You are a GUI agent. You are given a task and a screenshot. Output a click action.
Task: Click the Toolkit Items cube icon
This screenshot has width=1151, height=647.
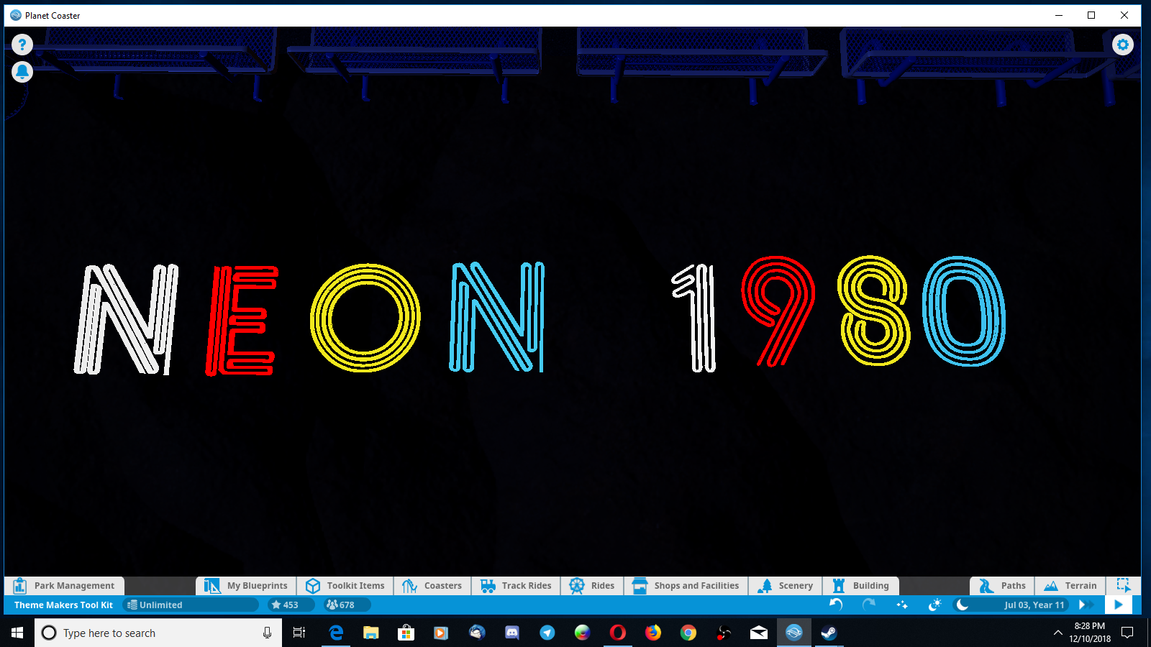click(x=312, y=586)
